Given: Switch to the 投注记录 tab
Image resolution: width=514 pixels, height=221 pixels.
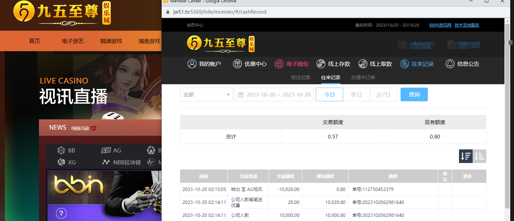Looking at the screenshot, I should [300, 77].
